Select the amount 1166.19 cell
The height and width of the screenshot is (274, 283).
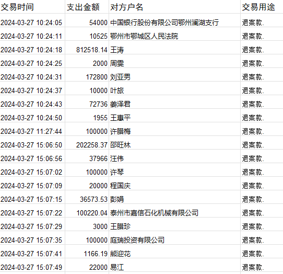pyautogui.click(x=87, y=254)
